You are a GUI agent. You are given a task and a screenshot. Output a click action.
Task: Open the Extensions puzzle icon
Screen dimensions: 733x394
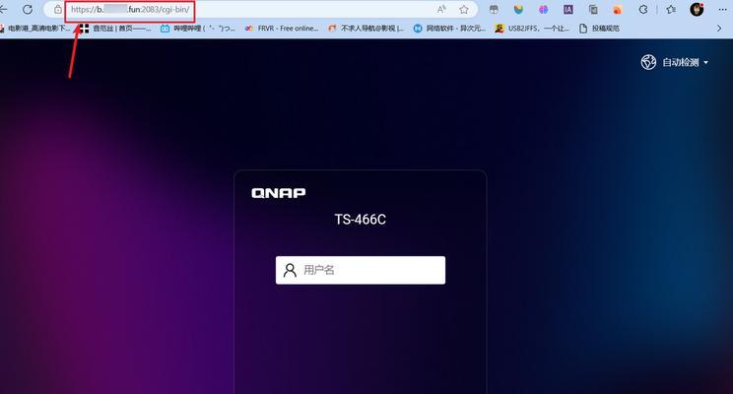(x=643, y=9)
